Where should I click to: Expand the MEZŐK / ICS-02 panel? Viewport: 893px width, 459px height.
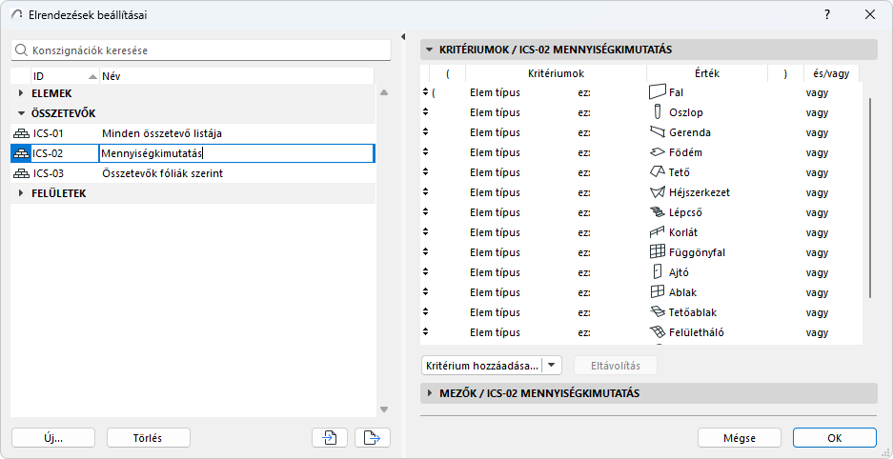tap(429, 393)
